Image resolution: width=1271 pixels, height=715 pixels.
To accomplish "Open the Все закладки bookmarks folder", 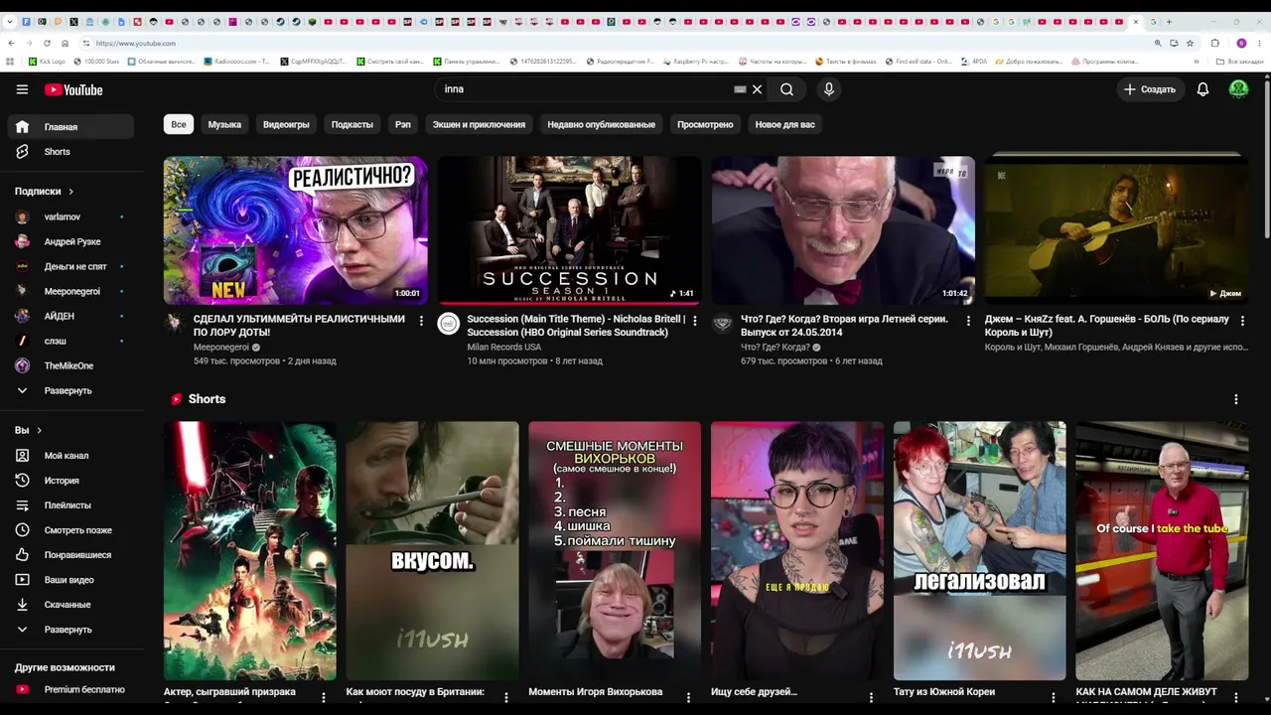I will point(1240,62).
